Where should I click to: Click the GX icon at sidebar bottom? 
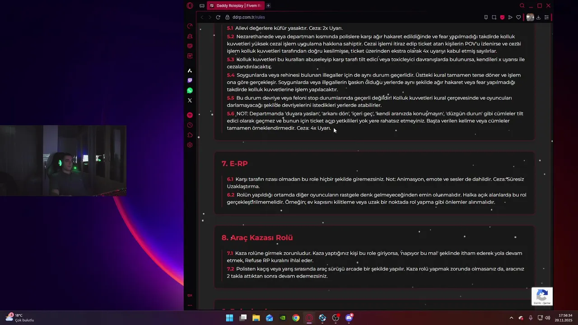pyautogui.click(x=190, y=295)
